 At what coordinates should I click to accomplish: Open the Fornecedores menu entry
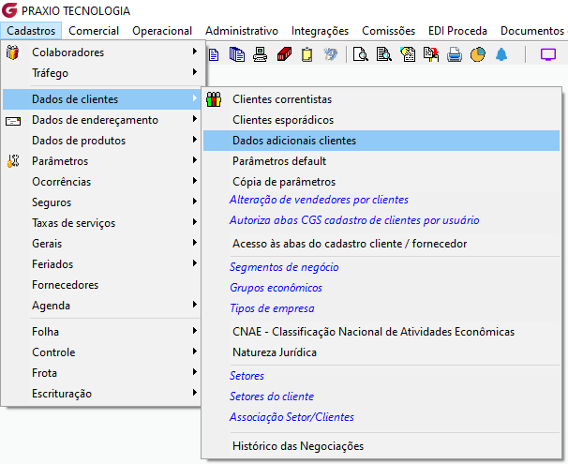102,285
